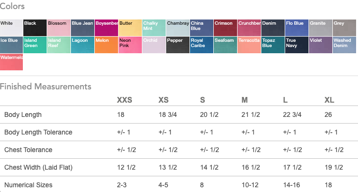Pick the Washed Denim swatch
The height and width of the screenshot is (192, 358).
point(345,45)
